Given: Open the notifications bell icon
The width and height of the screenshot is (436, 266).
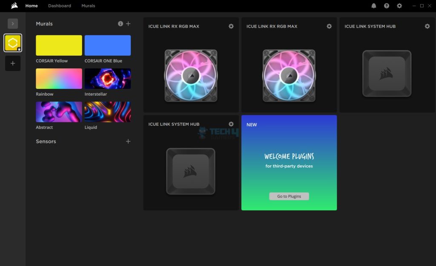Looking at the screenshot, I should click(374, 6).
